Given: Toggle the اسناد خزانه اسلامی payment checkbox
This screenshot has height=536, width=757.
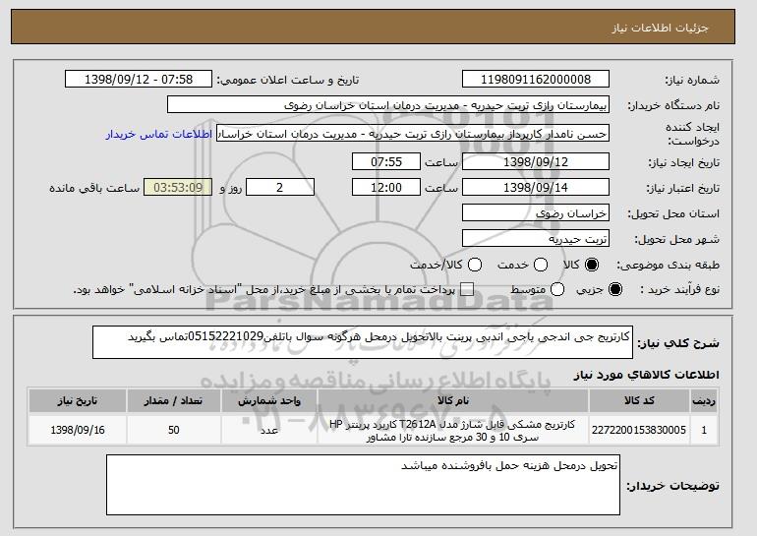Looking at the screenshot, I should 466,289.
